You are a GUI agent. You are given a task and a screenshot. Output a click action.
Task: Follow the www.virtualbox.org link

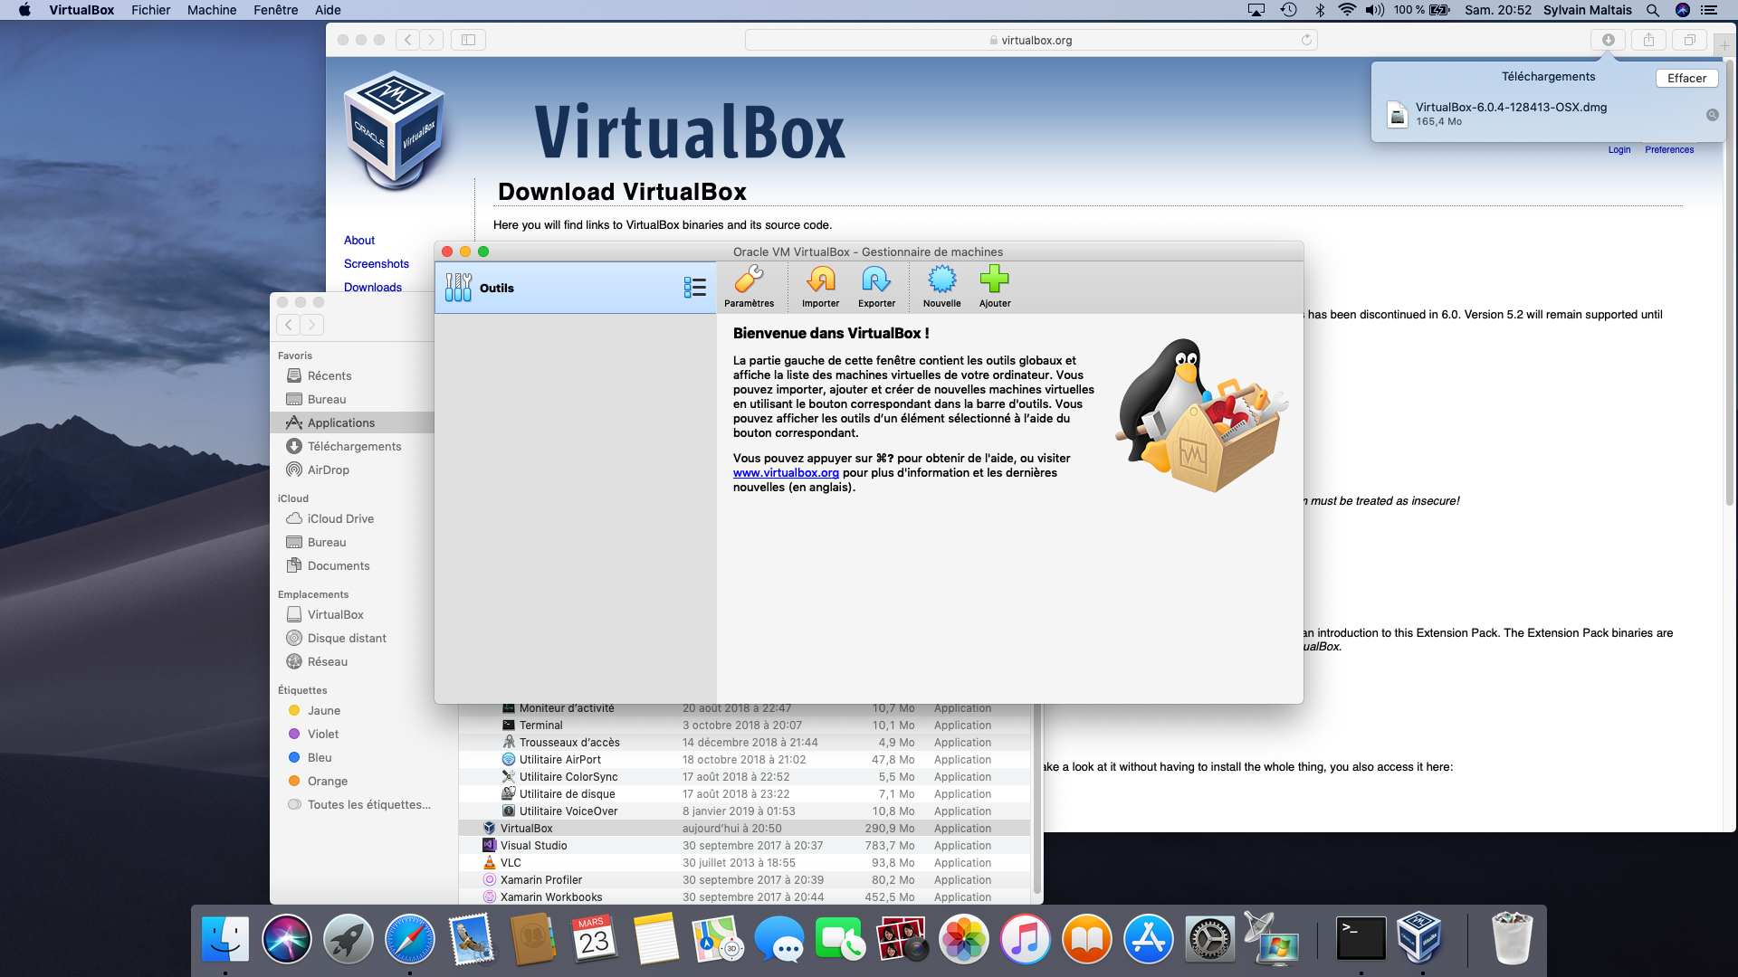786,473
